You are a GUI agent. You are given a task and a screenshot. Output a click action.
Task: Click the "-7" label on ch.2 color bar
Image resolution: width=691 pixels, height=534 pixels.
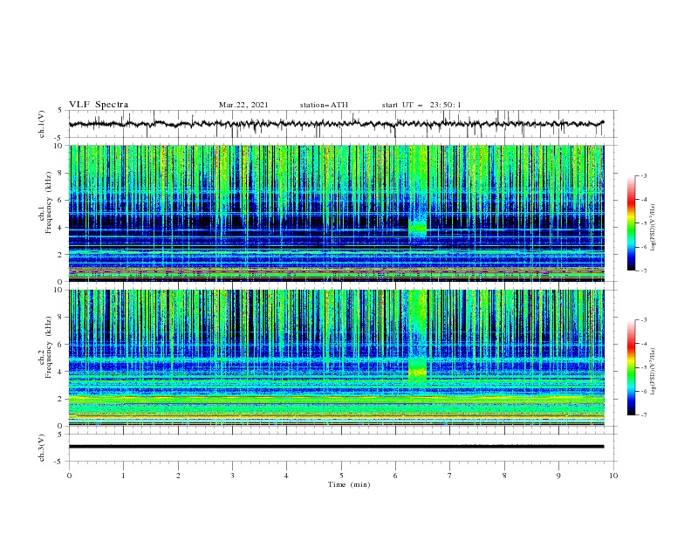tap(644, 415)
